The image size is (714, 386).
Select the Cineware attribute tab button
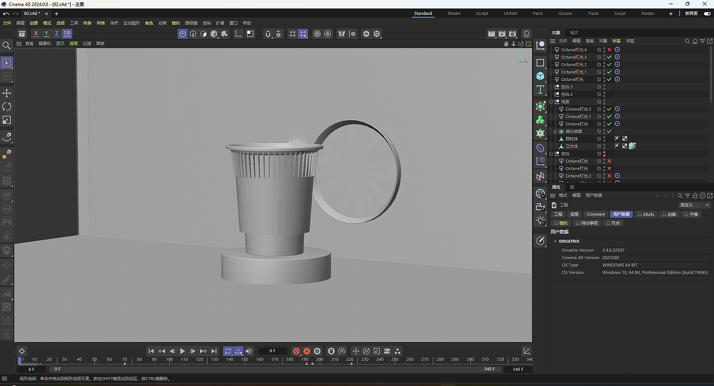(596, 214)
